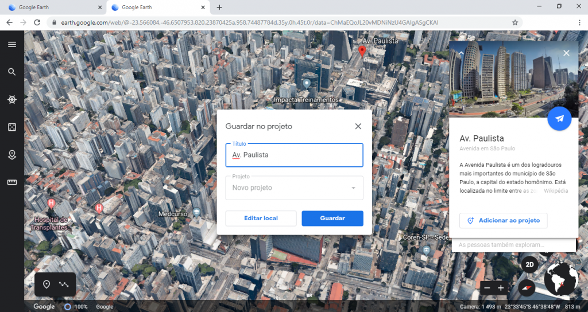Image resolution: width=588 pixels, height=312 pixels.
Task: Click the Coren-SP Sede map marker
Action: (x=426, y=250)
